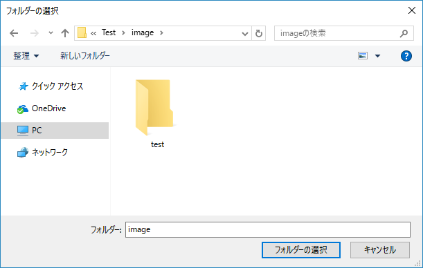Expand the chevron after image breadcrumb
This screenshot has width=423, height=268.
point(161,33)
